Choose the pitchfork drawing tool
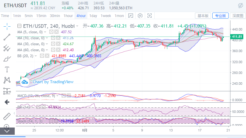The image size is (246, 138). click(x=7, y=48)
